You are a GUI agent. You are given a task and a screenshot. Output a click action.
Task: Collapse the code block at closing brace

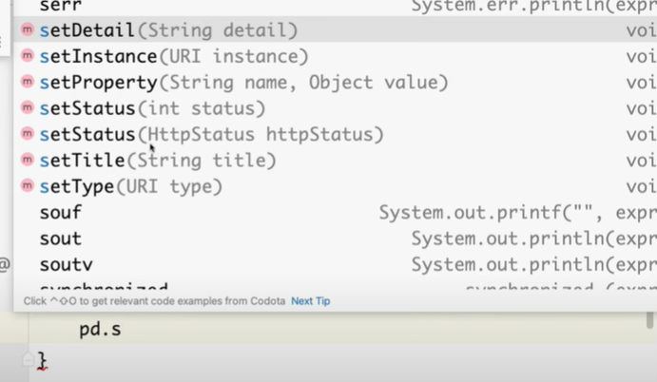[28, 359]
